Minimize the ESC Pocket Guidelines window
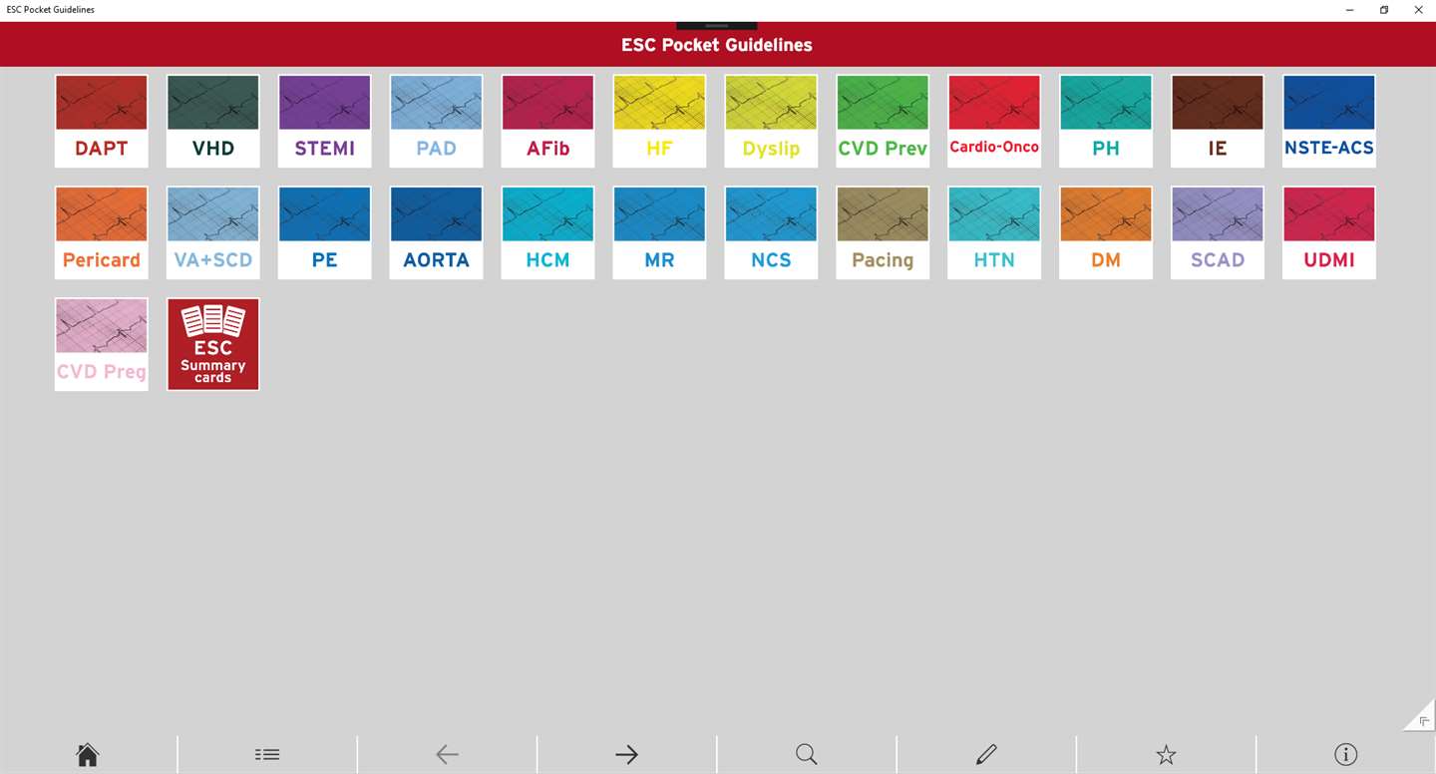The height and width of the screenshot is (774, 1436). (1349, 10)
